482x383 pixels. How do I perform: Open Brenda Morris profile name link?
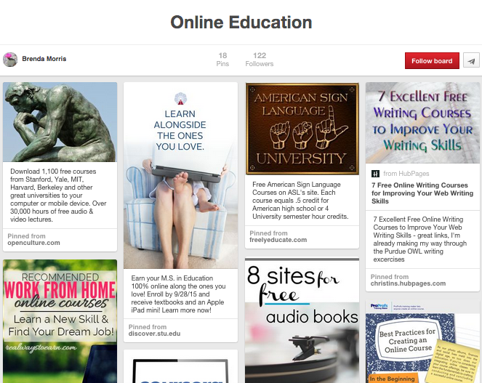44,59
